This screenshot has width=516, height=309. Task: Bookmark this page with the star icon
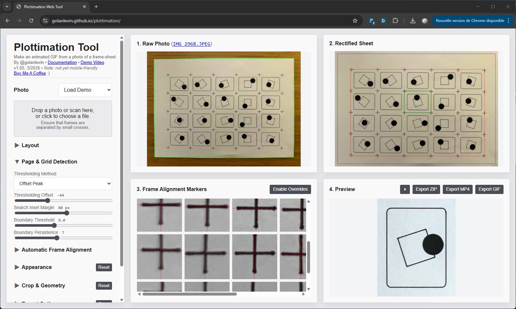(x=355, y=21)
